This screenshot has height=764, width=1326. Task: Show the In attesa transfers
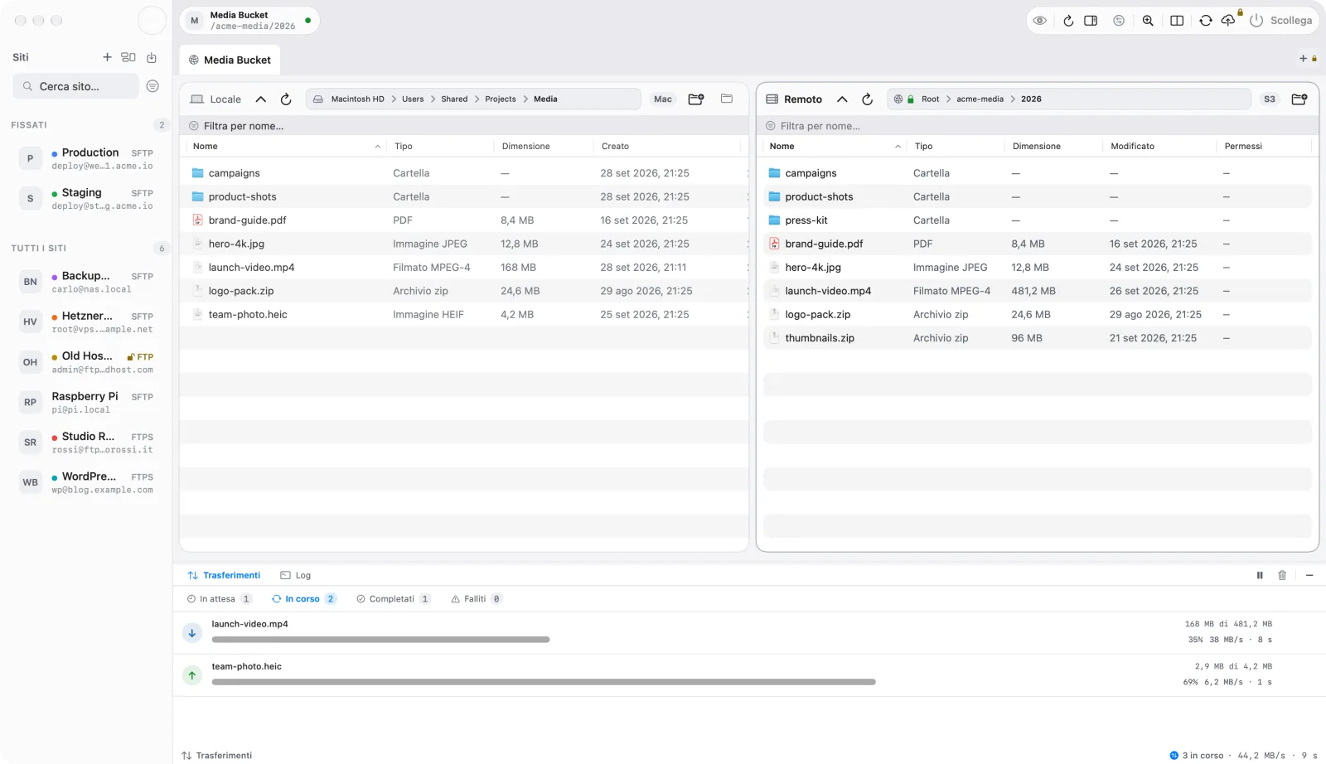[220, 599]
